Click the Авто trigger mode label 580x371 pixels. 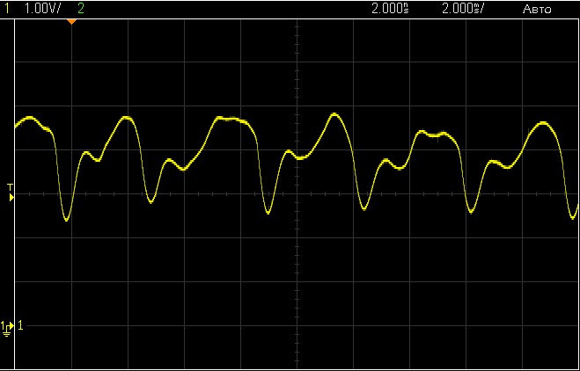(x=537, y=10)
